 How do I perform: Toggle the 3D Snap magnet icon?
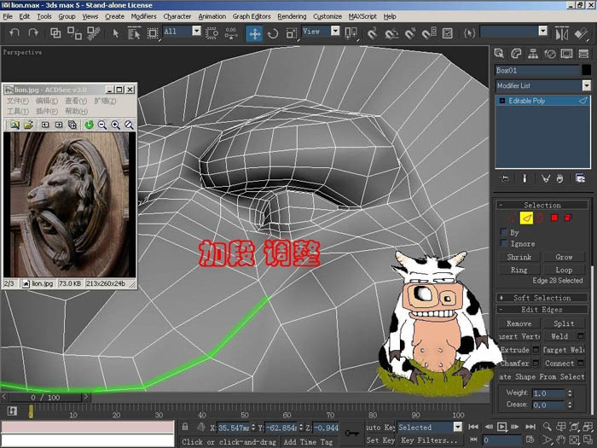coord(372,33)
